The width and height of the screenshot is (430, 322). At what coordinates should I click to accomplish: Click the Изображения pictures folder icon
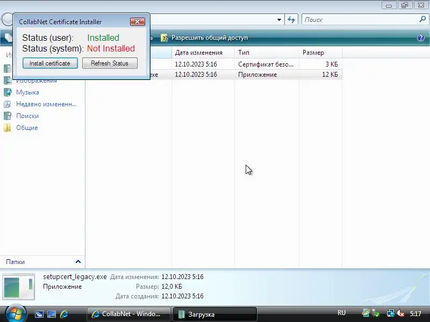coord(8,81)
